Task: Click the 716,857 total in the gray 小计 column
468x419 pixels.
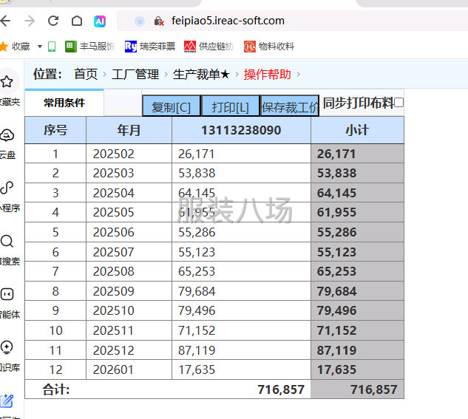Action: [x=373, y=389]
